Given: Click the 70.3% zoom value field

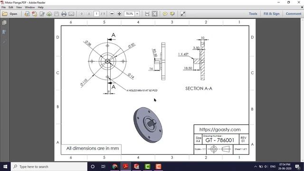Looking at the screenshot, I should [129, 14].
